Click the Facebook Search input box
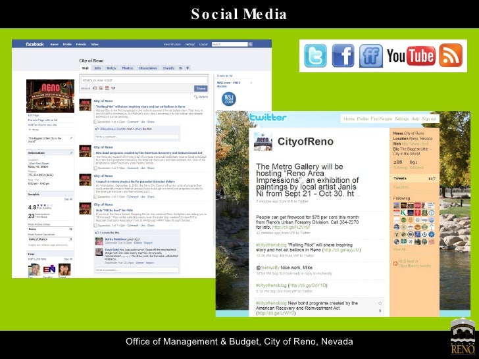 coord(230,44)
